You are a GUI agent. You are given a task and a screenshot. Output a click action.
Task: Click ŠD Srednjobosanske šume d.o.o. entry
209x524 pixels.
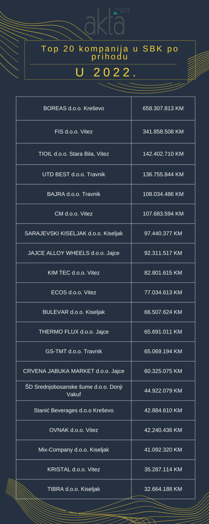point(74,390)
